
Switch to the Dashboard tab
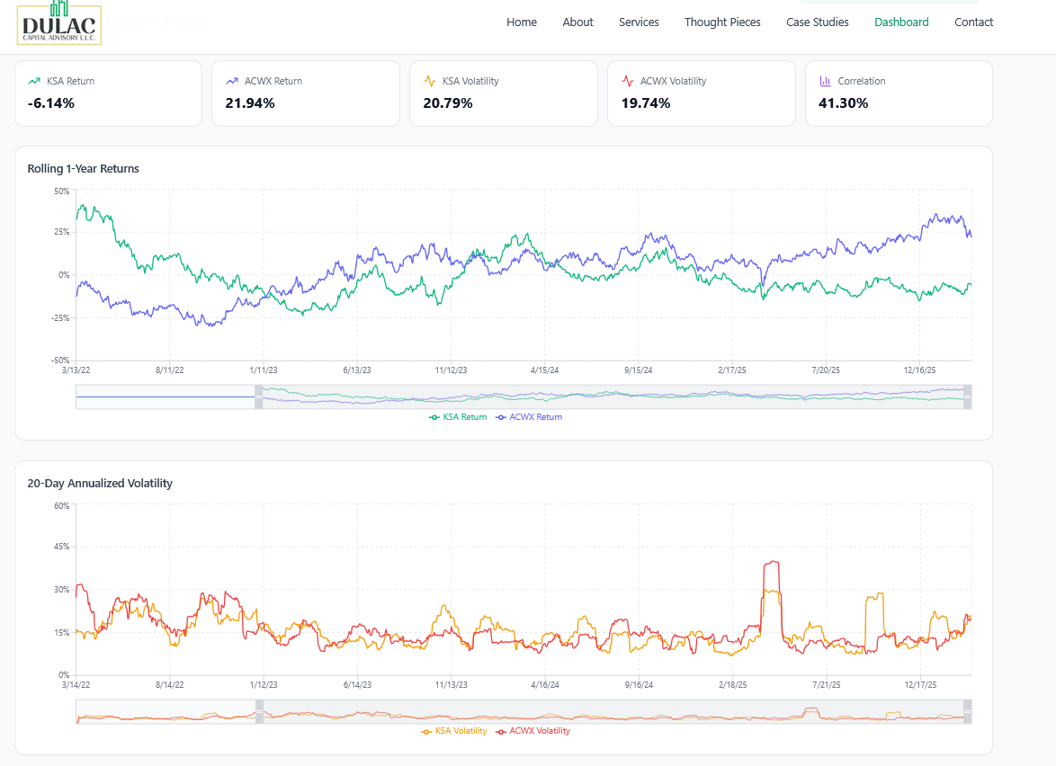pos(901,22)
